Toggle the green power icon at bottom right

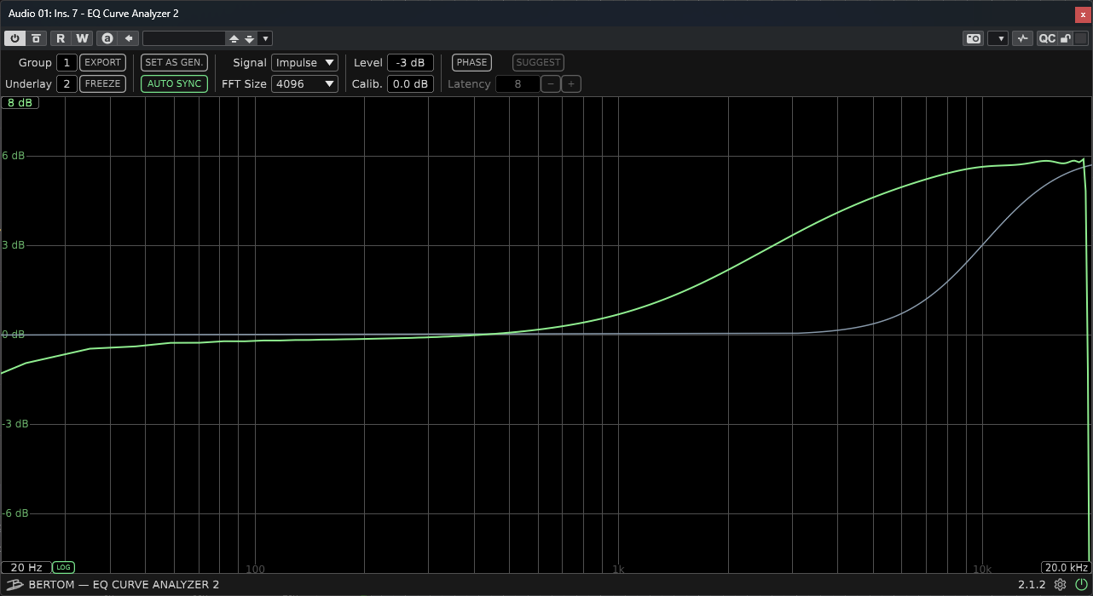click(x=1081, y=584)
